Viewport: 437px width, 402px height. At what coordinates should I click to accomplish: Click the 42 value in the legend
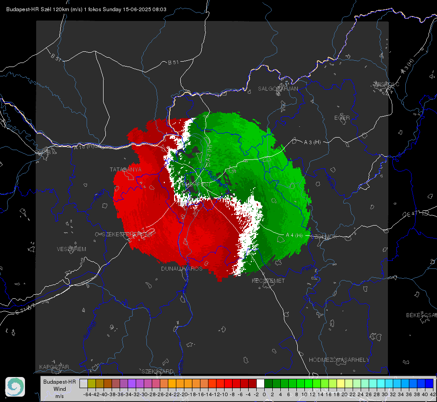pyautogui.click(x=433, y=394)
